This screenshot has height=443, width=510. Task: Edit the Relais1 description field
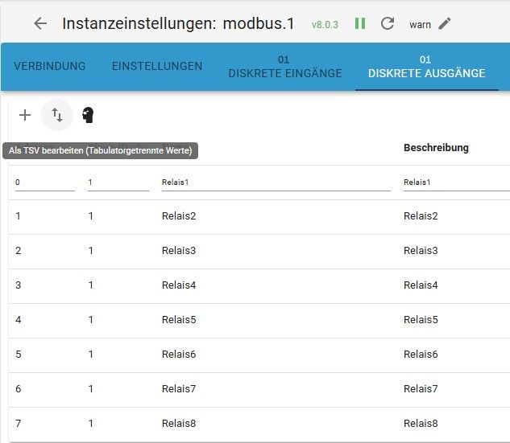pos(455,183)
